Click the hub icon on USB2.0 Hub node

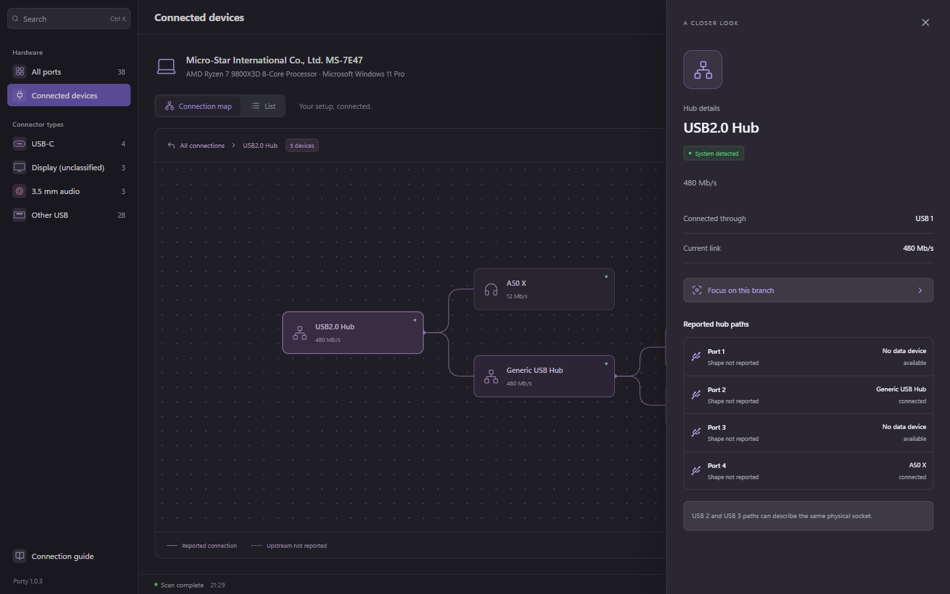[300, 333]
